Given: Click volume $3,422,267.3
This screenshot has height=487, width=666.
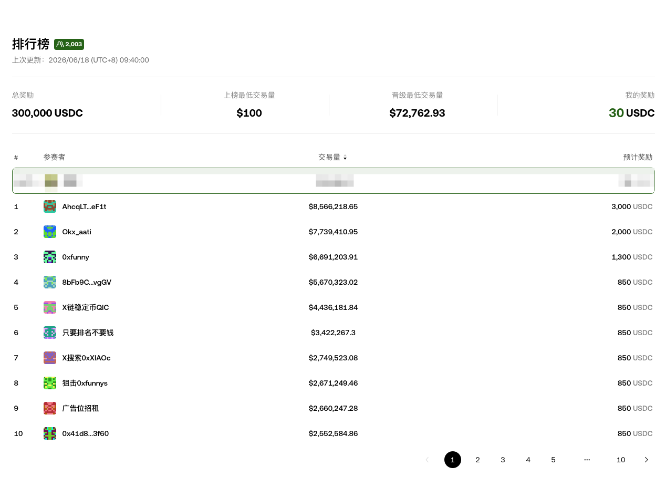Looking at the screenshot, I should point(333,333).
